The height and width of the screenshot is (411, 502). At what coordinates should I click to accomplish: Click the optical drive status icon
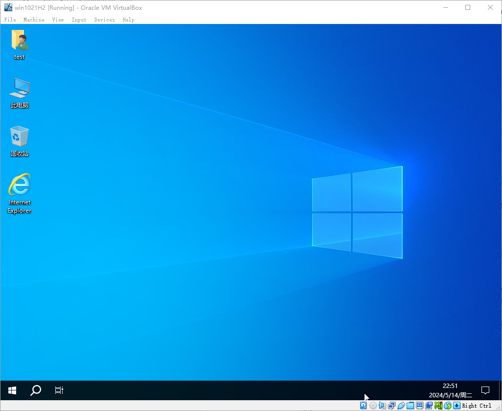[373, 406]
